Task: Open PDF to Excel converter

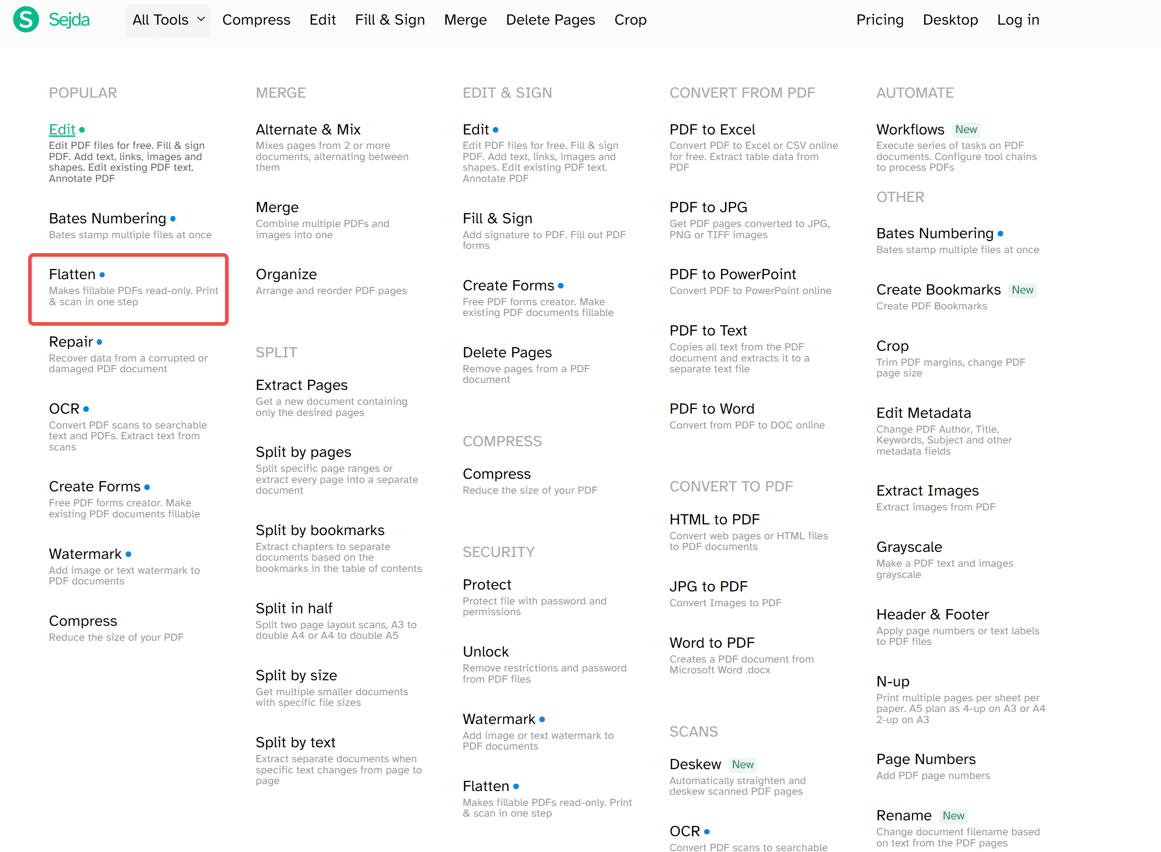Action: (712, 129)
